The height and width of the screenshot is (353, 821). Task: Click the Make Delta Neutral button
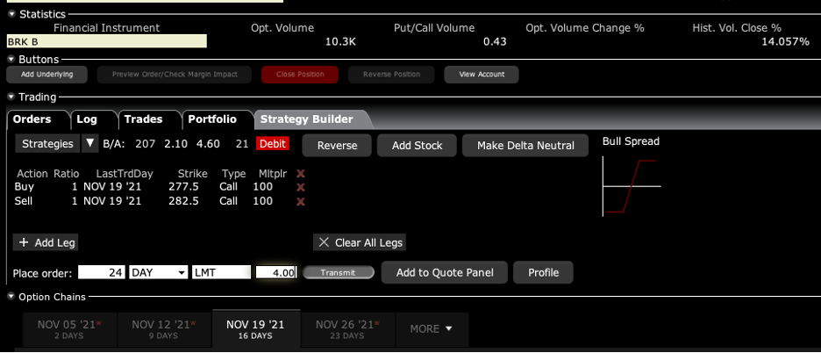(525, 145)
